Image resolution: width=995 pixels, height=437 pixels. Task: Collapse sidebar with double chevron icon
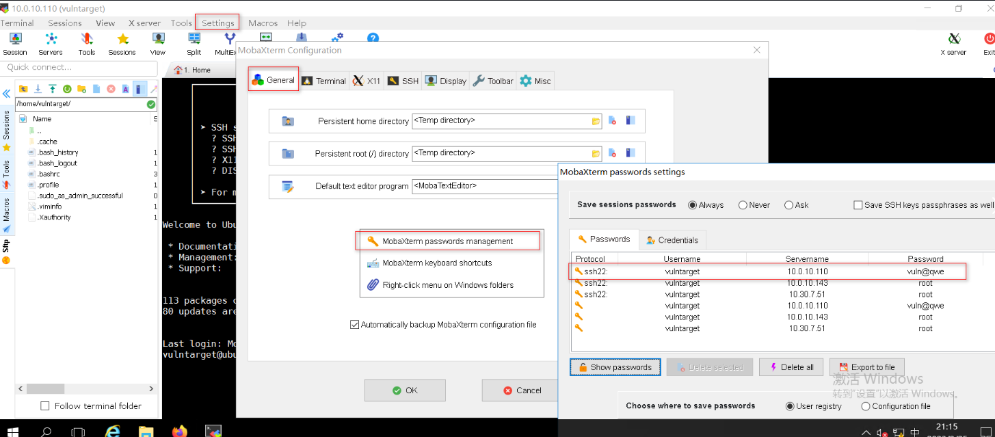[6, 94]
